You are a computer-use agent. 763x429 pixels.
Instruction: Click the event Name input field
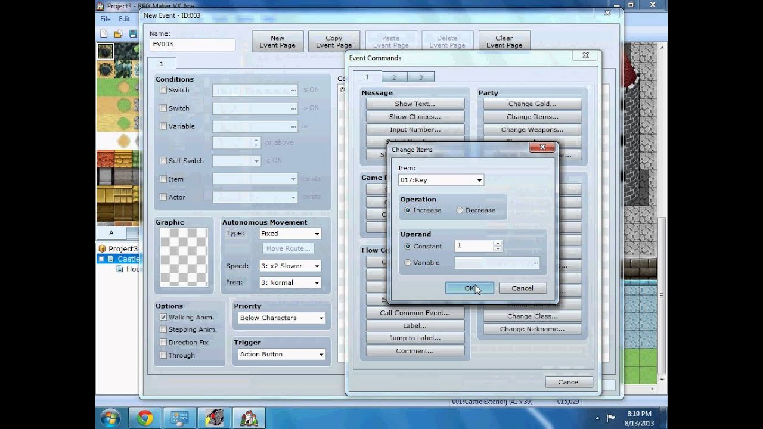[193, 44]
